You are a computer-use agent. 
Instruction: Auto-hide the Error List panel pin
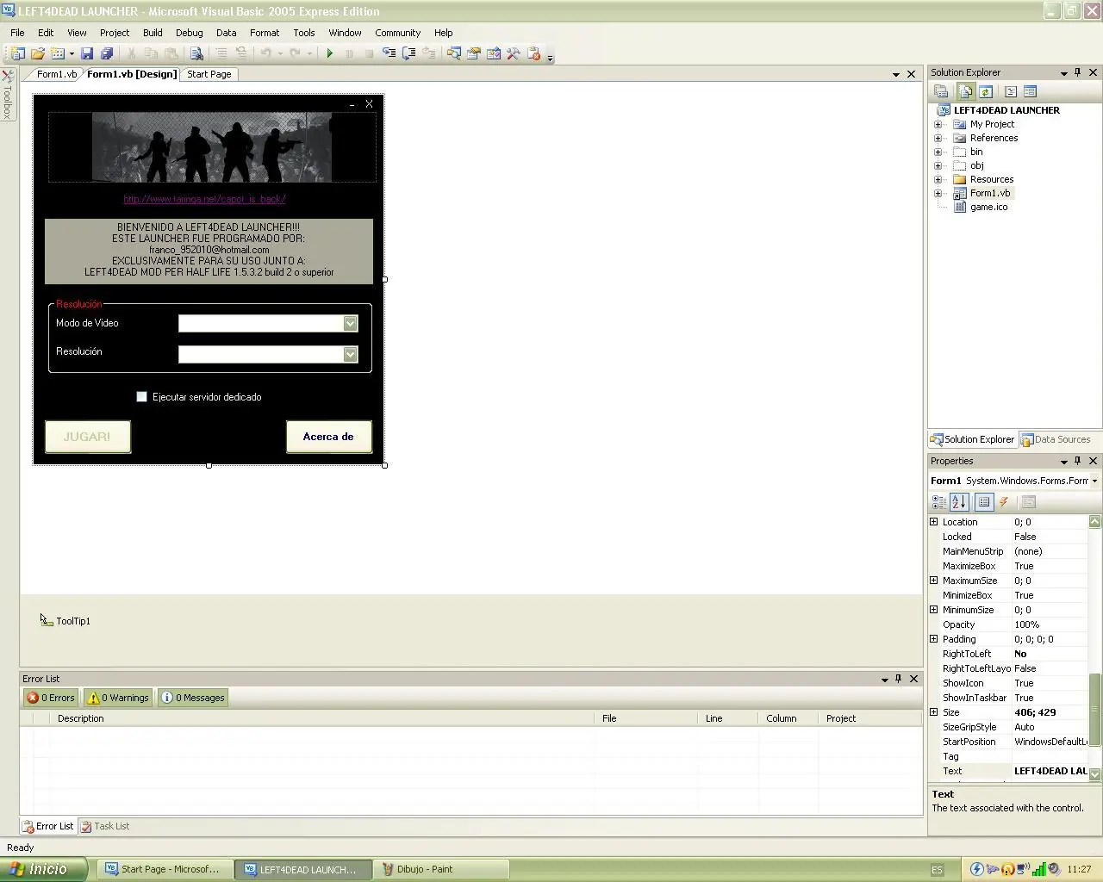coord(898,679)
